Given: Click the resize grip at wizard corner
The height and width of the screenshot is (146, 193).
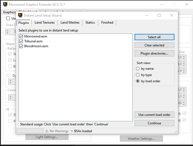Looking at the screenshot, I should click(x=176, y=131).
